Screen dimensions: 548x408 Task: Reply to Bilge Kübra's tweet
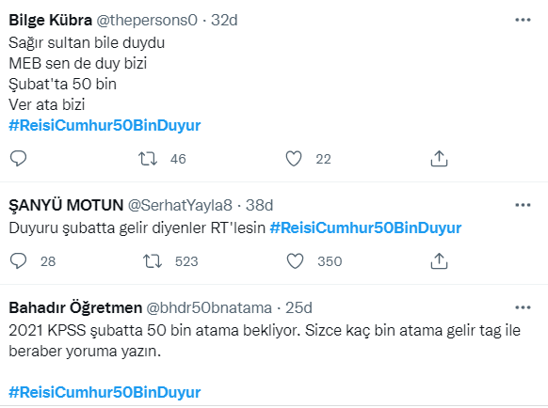pyautogui.click(x=18, y=159)
